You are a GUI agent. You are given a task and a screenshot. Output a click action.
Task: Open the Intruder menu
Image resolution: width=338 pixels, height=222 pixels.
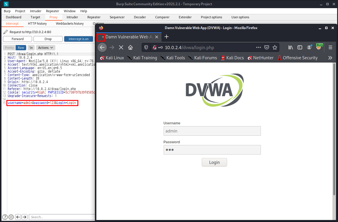point(36,11)
